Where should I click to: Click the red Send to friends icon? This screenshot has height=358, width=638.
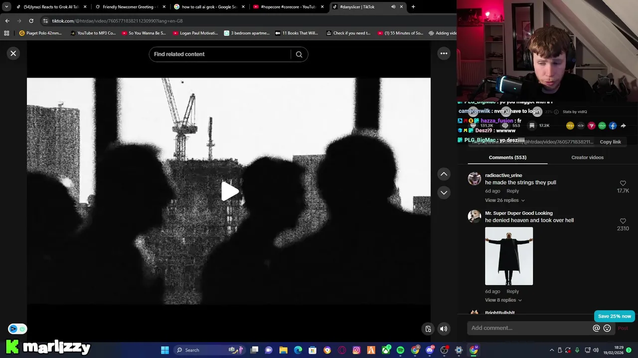(592, 126)
